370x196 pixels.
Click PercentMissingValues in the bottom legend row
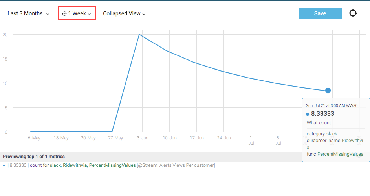coord(112,165)
